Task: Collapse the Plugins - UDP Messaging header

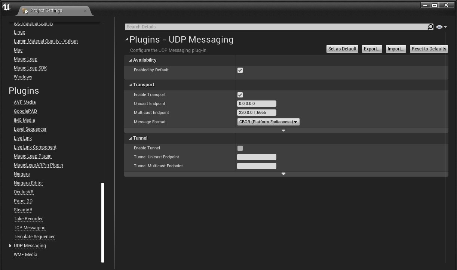Action: [x=127, y=39]
